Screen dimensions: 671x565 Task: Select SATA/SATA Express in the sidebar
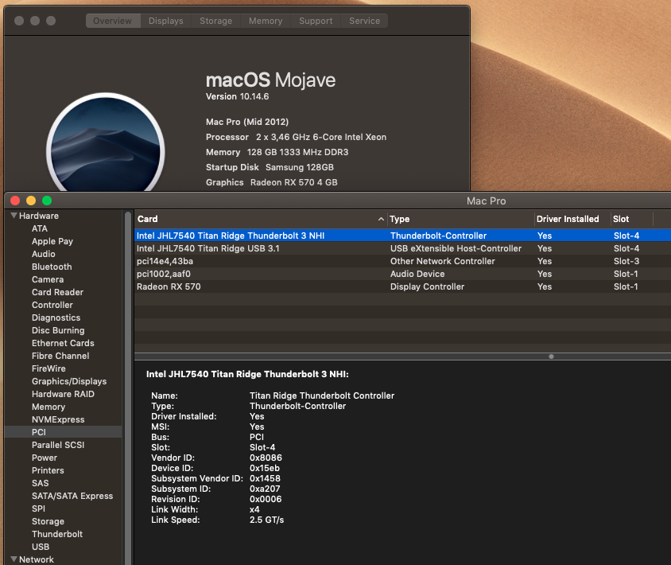[x=72, y=496]
